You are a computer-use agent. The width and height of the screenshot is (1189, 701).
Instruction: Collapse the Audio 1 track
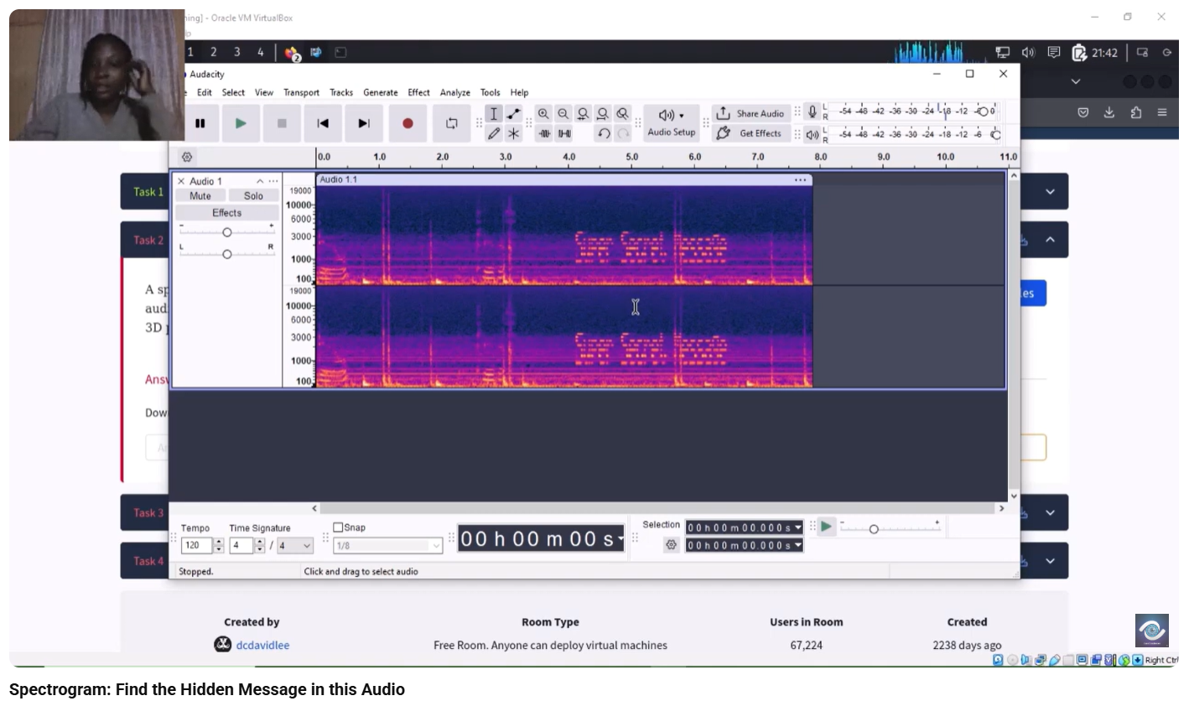point(260,181)
